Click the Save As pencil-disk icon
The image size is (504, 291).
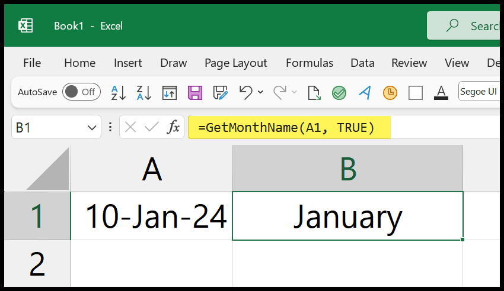(220, 93)
